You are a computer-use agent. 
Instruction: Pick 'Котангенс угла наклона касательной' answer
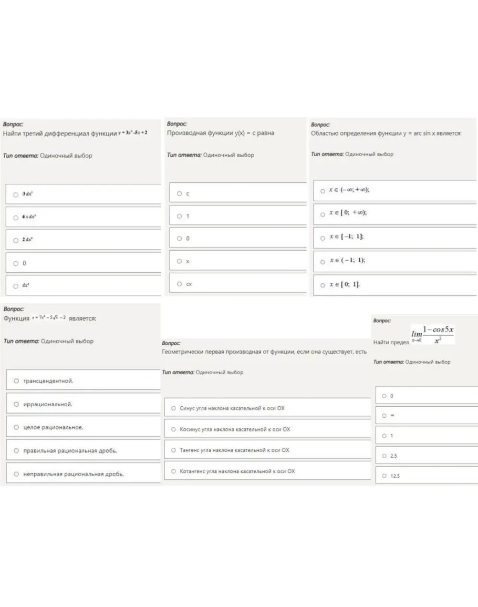click(173, 471)
